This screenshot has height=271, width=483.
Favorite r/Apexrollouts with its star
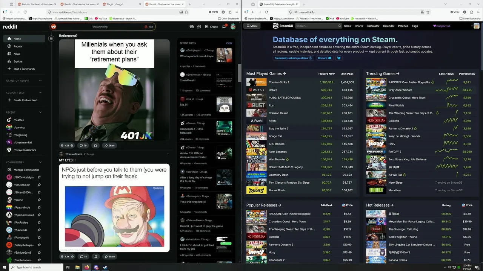pyautogui.click(x=39, y=207)
